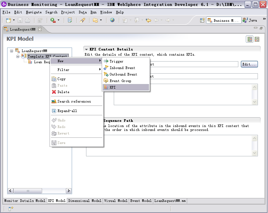Switch to Visual Model tab
The height and width of the screenshot is (213, 268).
116,201
